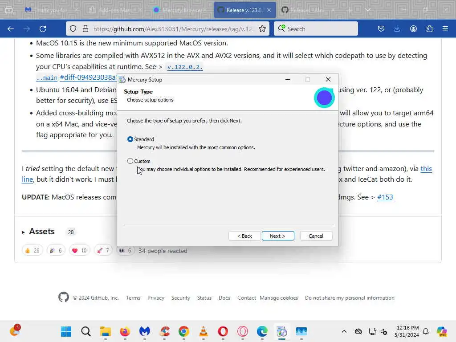Open Malwarebytes from the taskbar
This screenshot has width=456, height=342.
[x=145, y=331]
